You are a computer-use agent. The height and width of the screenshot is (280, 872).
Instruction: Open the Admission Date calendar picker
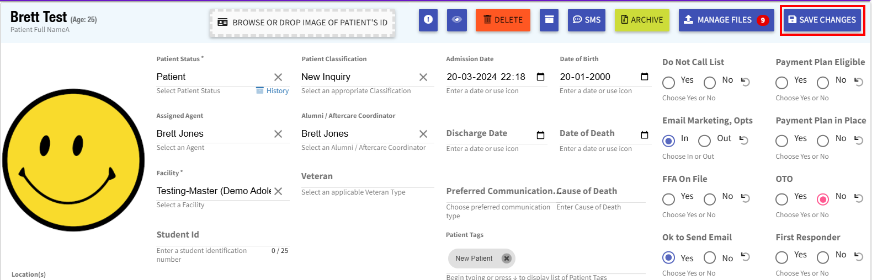(x=540, y=77)
